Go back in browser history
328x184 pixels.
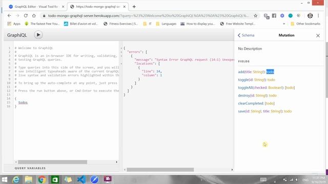coord(9,16)
